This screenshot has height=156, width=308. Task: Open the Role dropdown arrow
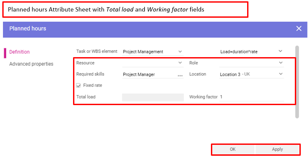pos(280,63)
